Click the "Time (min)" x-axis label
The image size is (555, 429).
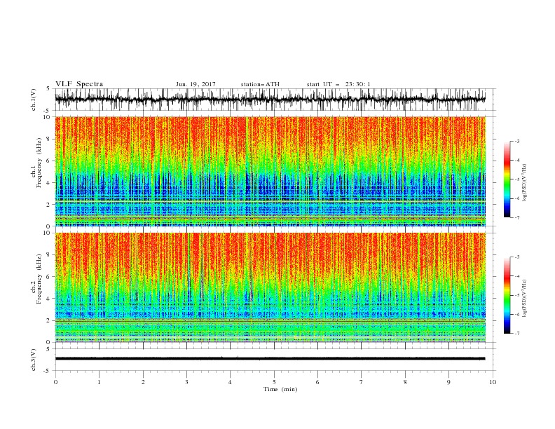pos(280,389)
